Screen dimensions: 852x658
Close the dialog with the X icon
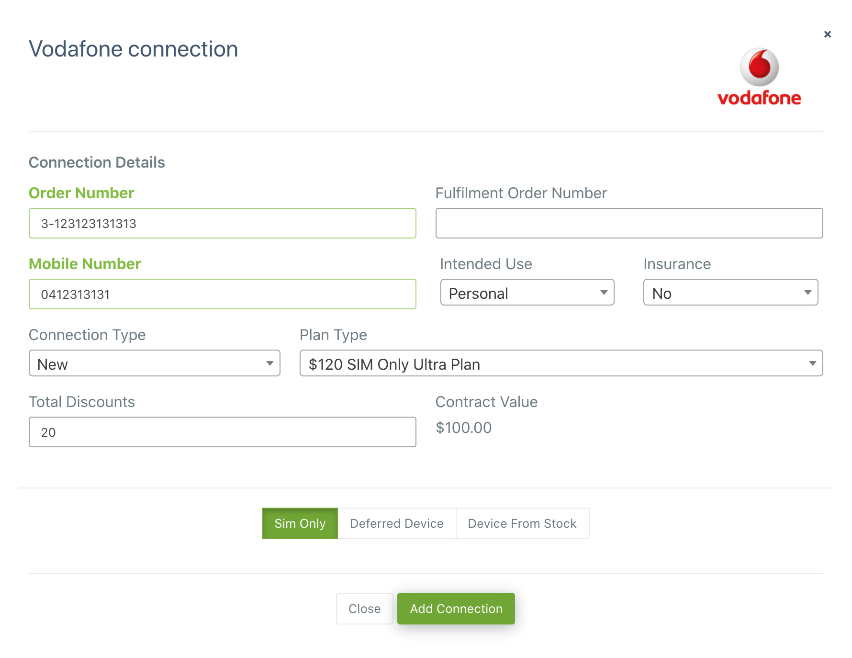[x=828, y=34]
